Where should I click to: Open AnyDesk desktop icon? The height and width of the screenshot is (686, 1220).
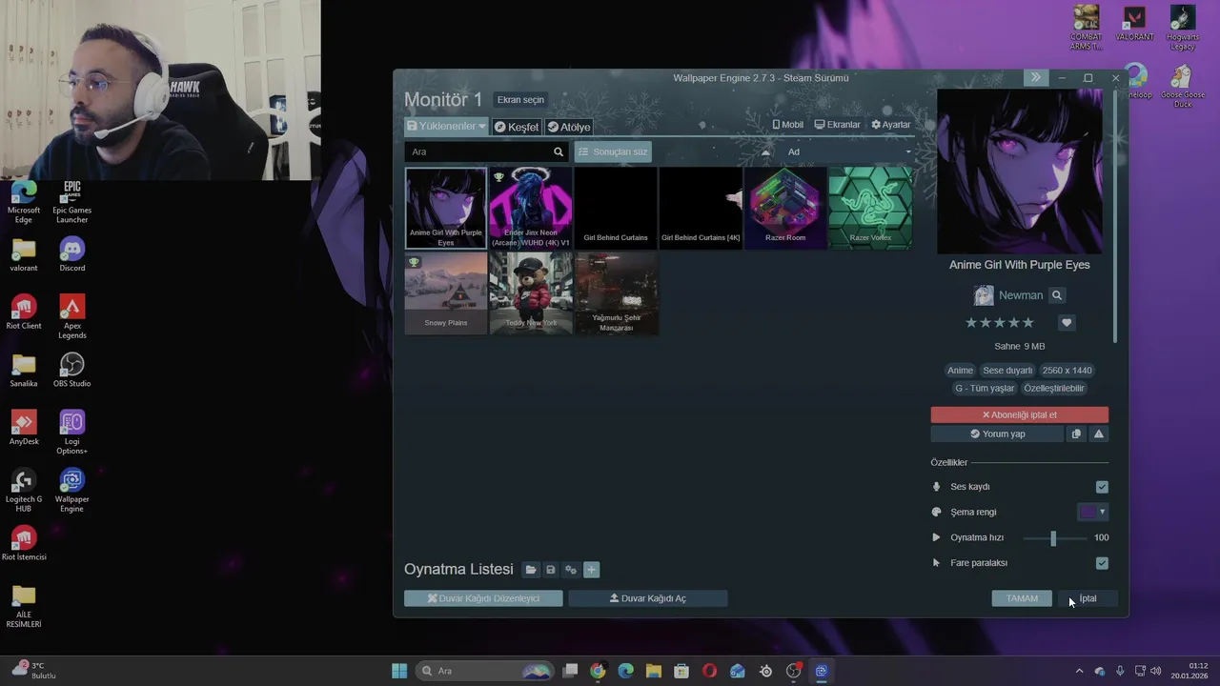click(24, 429)
